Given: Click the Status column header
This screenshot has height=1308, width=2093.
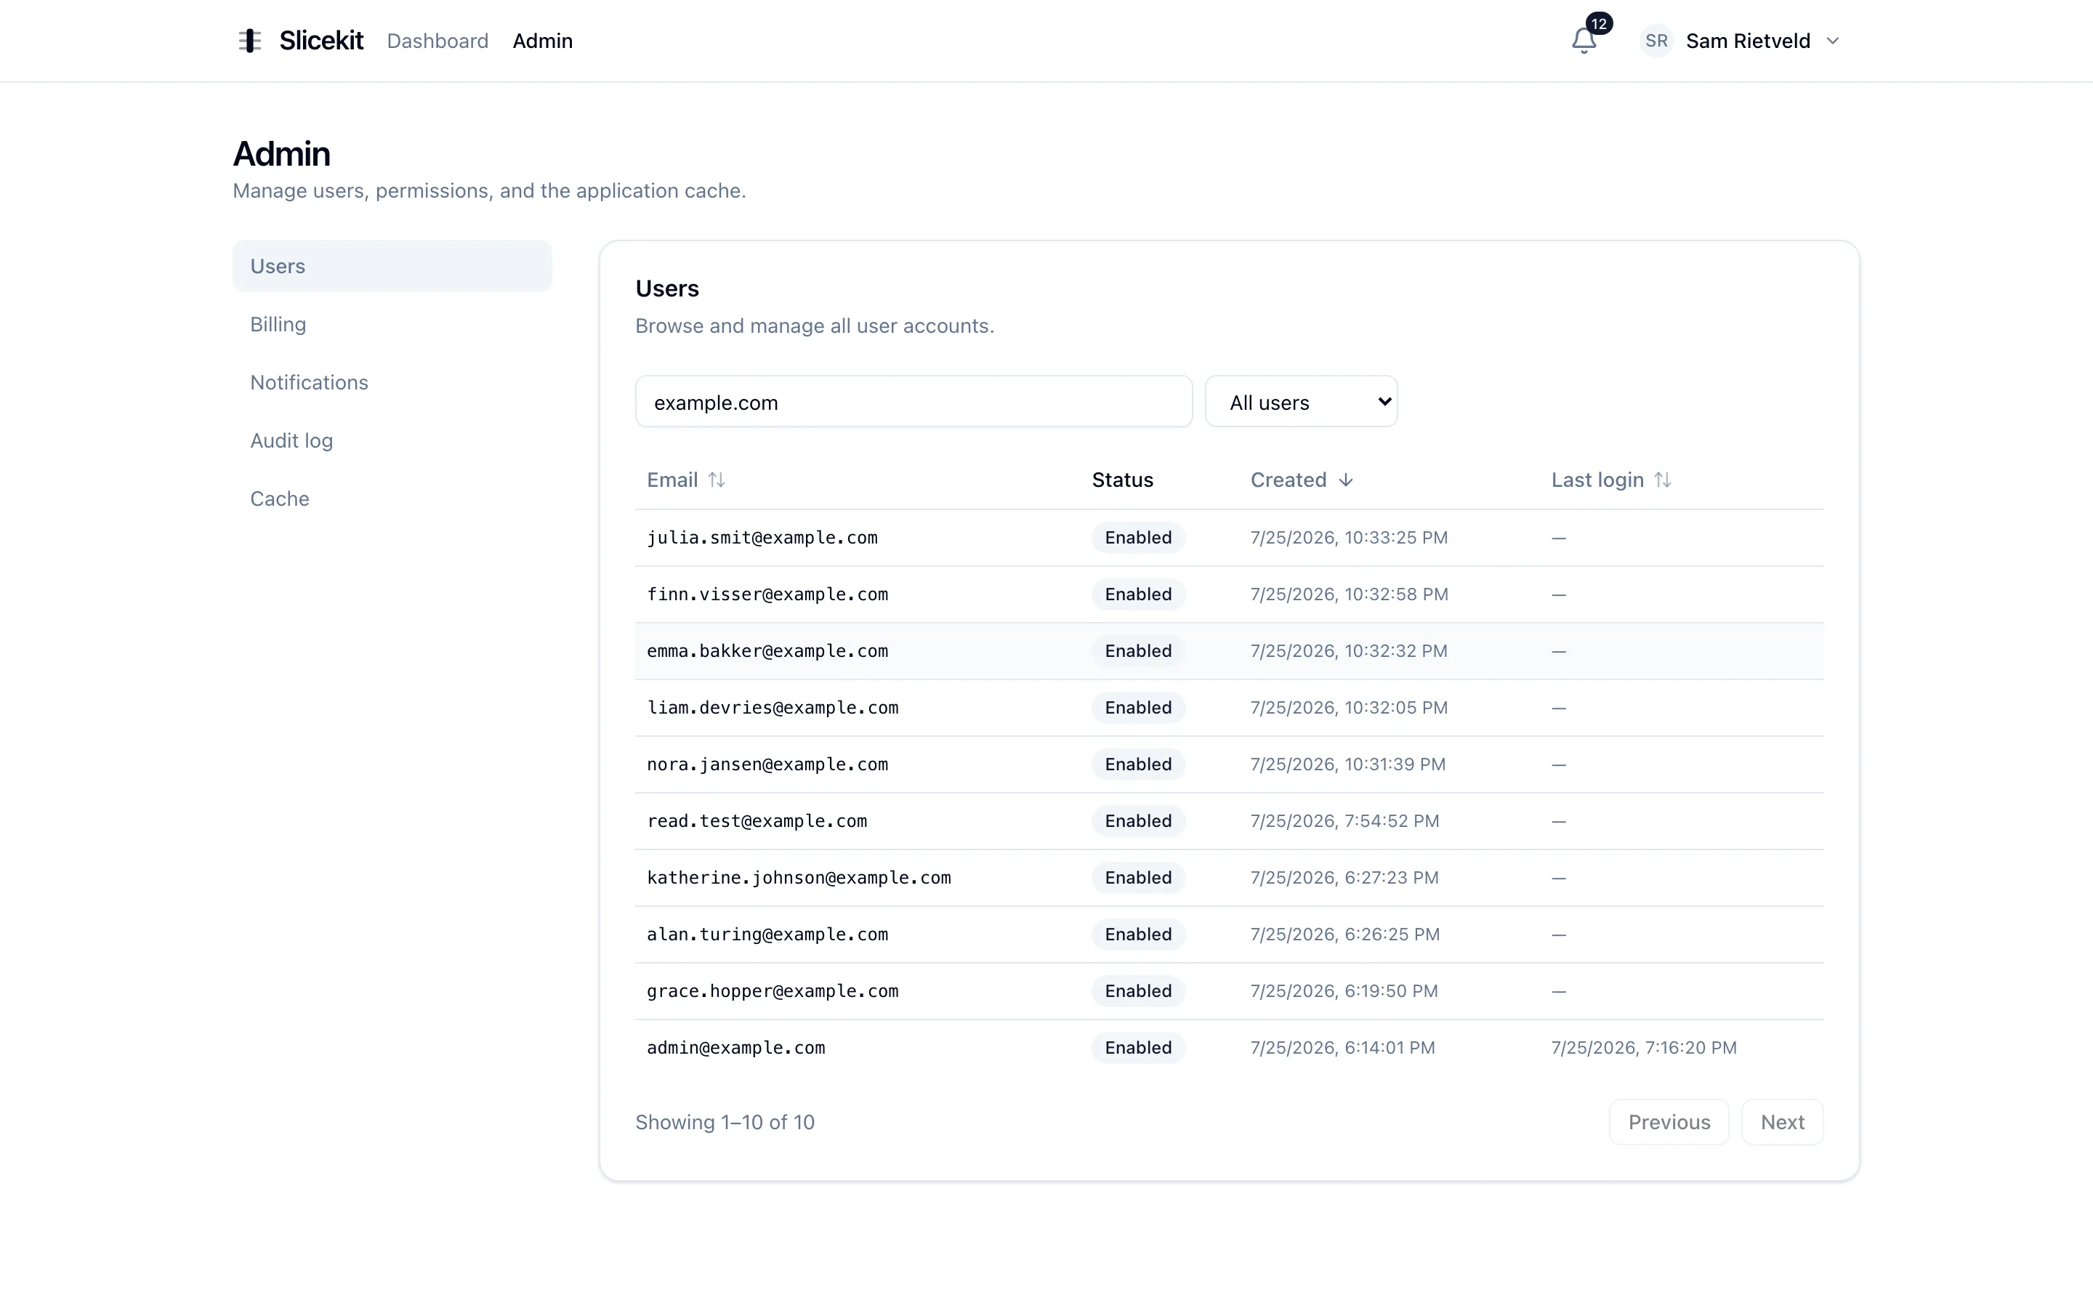Looking at the screenshot, I should click(x=1122, y=480).
